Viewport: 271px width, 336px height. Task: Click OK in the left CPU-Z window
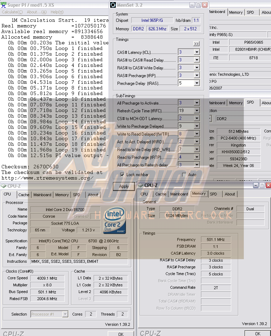click(121, 334)
